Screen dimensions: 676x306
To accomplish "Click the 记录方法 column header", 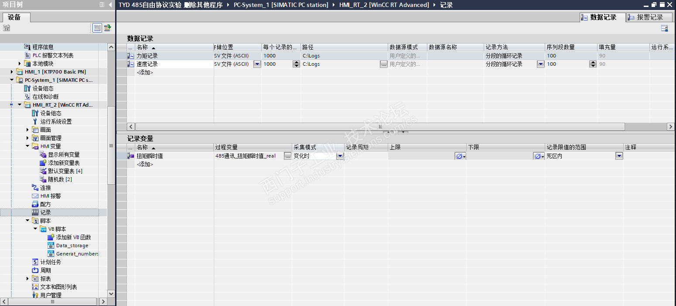I will [x=514, y=47].
